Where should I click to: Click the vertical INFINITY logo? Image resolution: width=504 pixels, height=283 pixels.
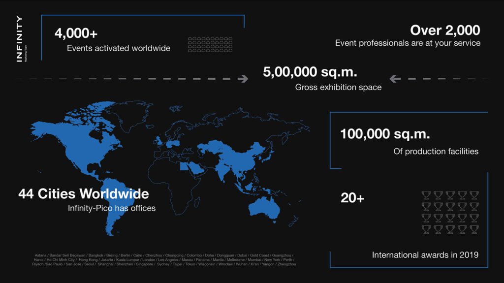click(19, 38)
